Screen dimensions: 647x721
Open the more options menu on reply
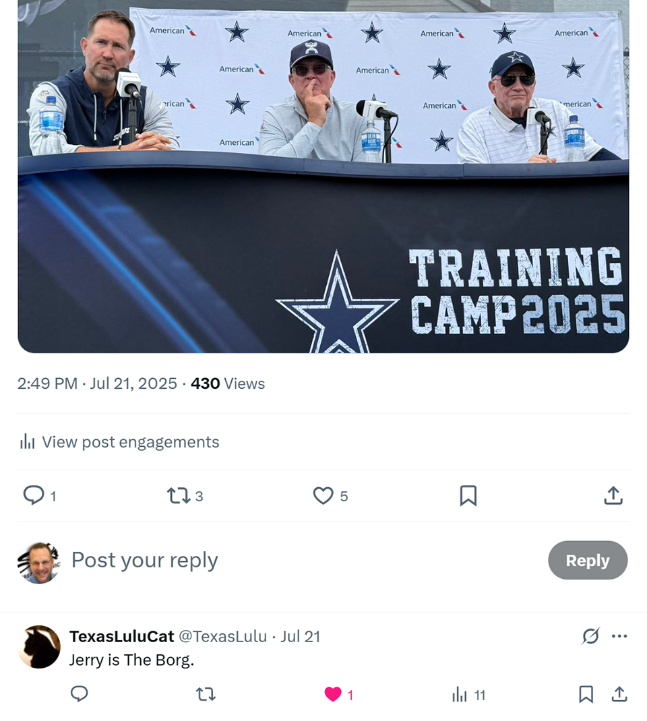619,636
